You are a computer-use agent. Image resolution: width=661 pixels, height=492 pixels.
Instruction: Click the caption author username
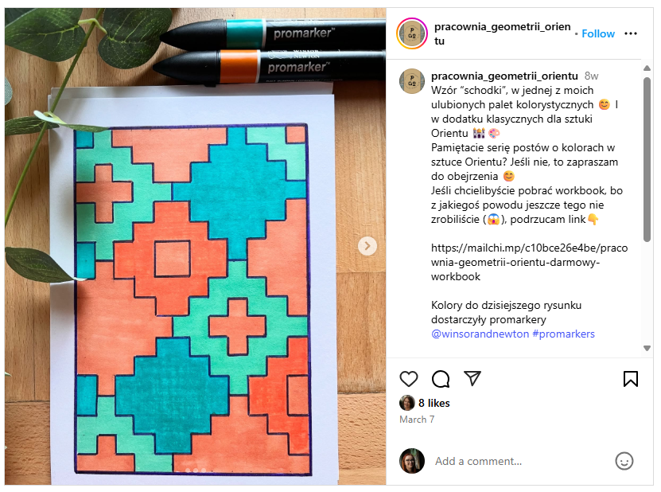click(504, 76)
